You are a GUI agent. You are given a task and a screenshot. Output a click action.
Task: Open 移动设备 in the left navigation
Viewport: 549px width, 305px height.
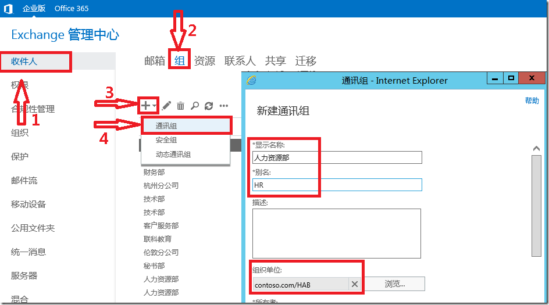pos(28,204)
